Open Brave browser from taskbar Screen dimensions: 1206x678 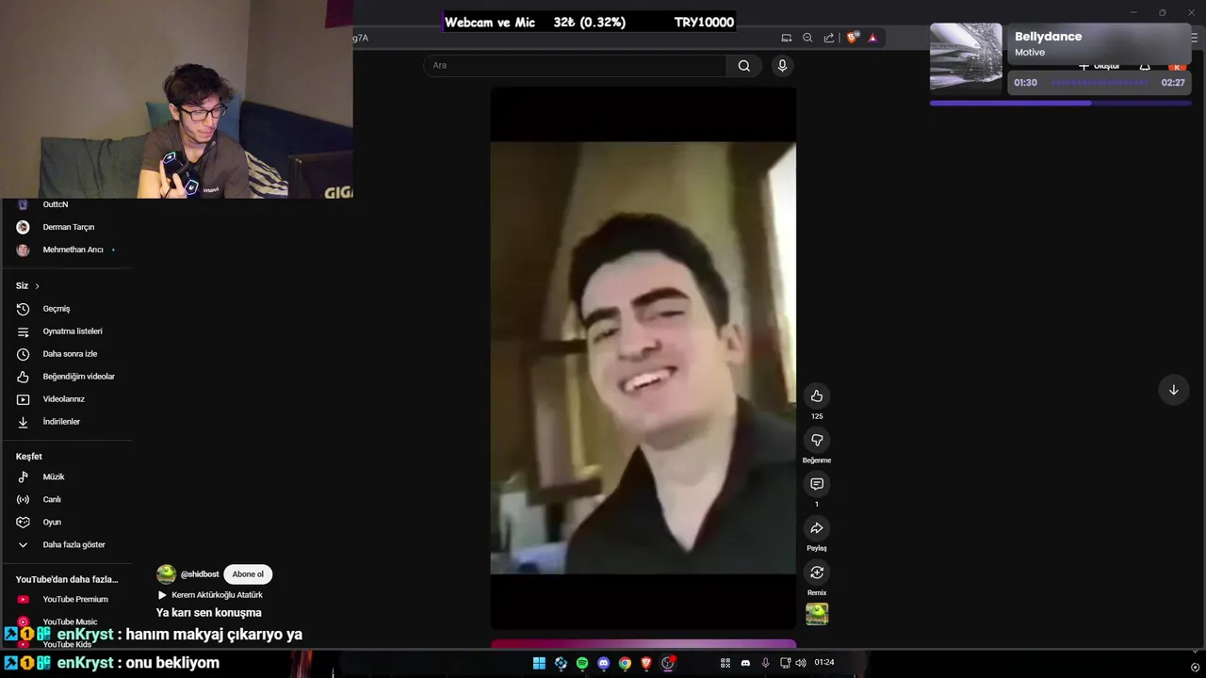(x=646, y=663)
